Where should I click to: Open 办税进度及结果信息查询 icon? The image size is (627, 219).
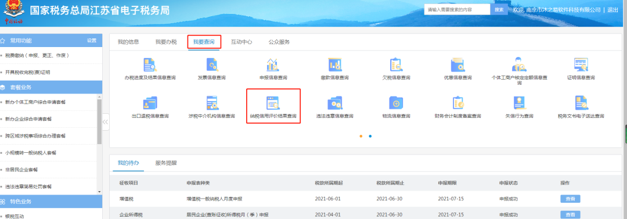click(150, 64)
